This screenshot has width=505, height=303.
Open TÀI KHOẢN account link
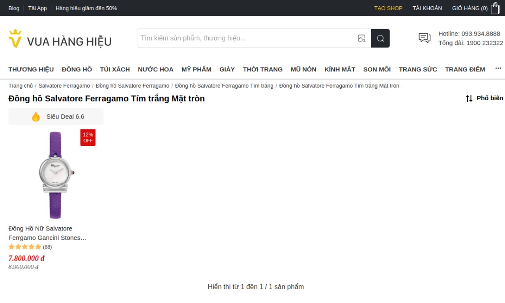[x=427, y=8]
